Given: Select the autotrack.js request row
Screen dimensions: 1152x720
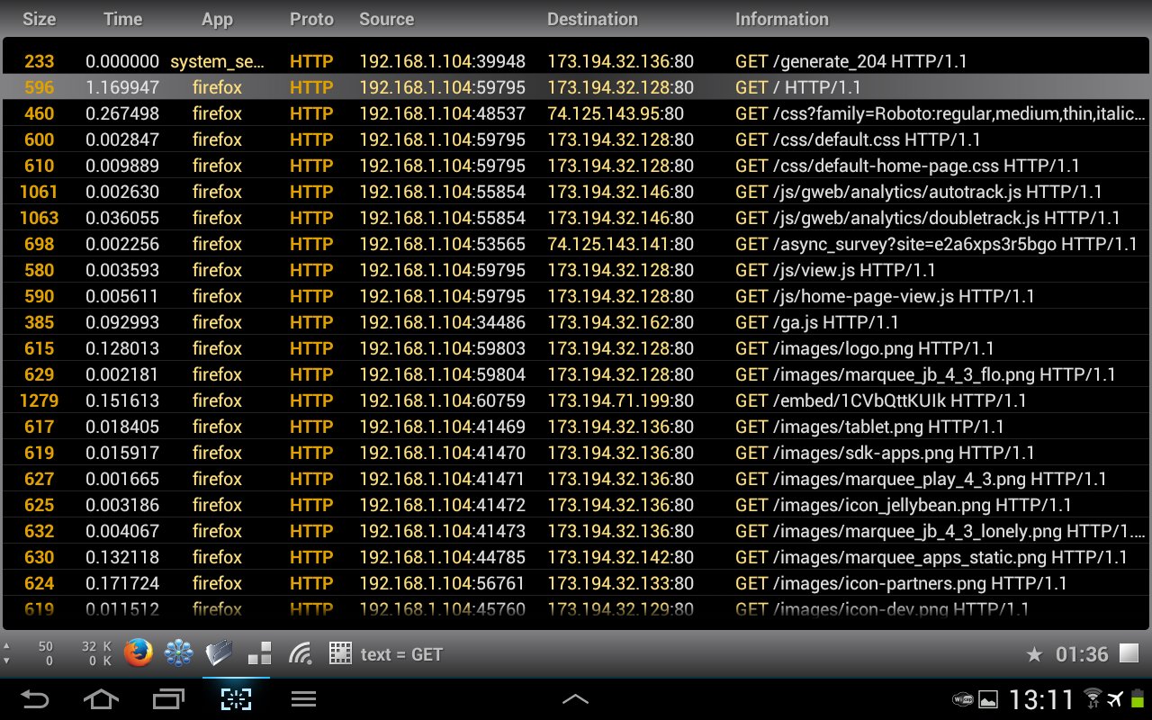Looking at the screenshot, I should click(576, 192).
